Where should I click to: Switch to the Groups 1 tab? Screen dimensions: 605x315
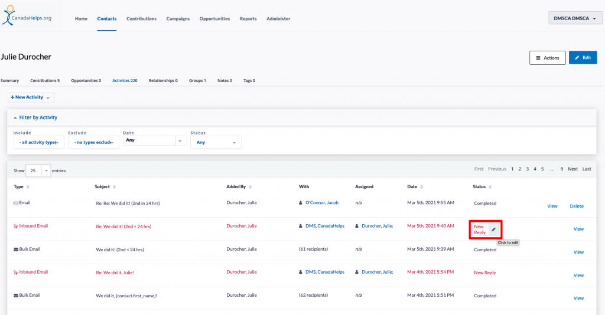click(197, 80)
